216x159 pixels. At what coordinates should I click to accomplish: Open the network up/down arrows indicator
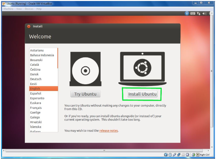(198, 13)
